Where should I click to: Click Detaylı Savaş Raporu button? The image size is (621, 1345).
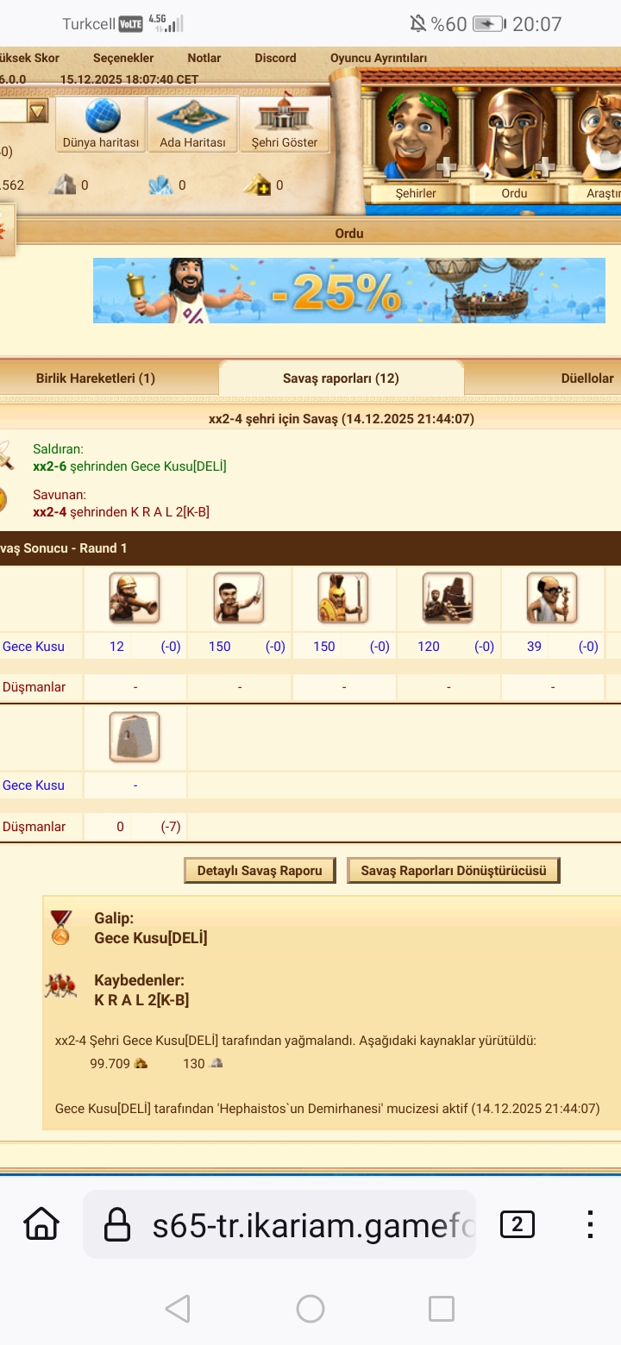(260, 871)
